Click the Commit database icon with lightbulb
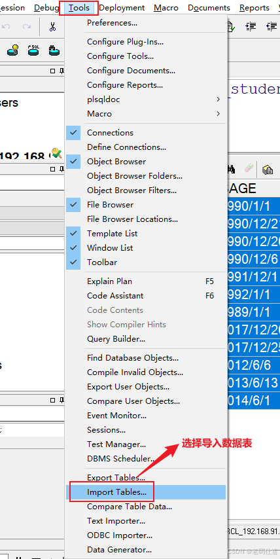The image size is (280, 559). (x=13, y=50)
